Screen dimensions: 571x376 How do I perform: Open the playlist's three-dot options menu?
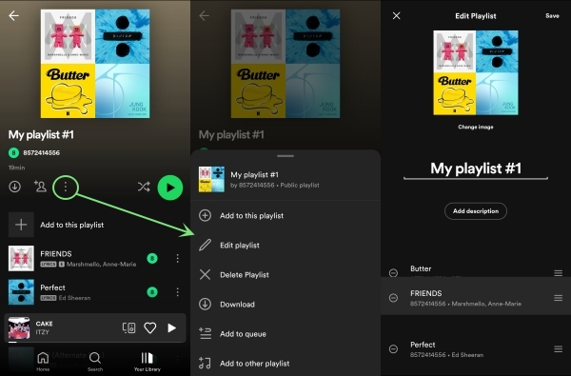[66, 187]
